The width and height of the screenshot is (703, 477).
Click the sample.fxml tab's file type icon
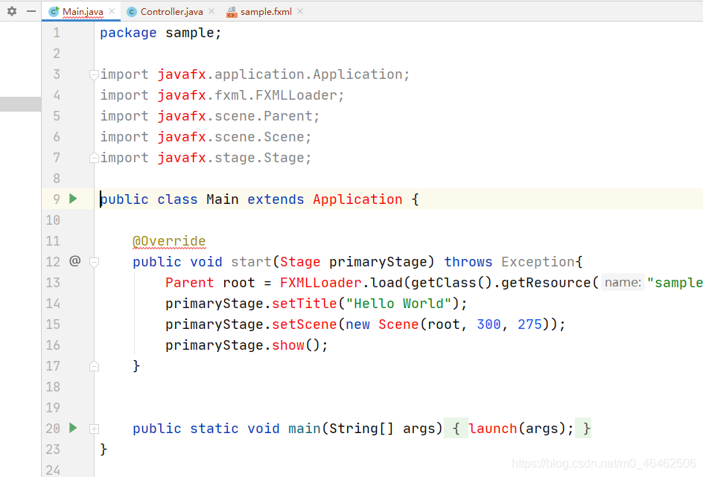coord(232,12)
